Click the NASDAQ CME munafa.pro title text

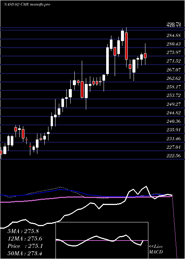tap(27, 4)
